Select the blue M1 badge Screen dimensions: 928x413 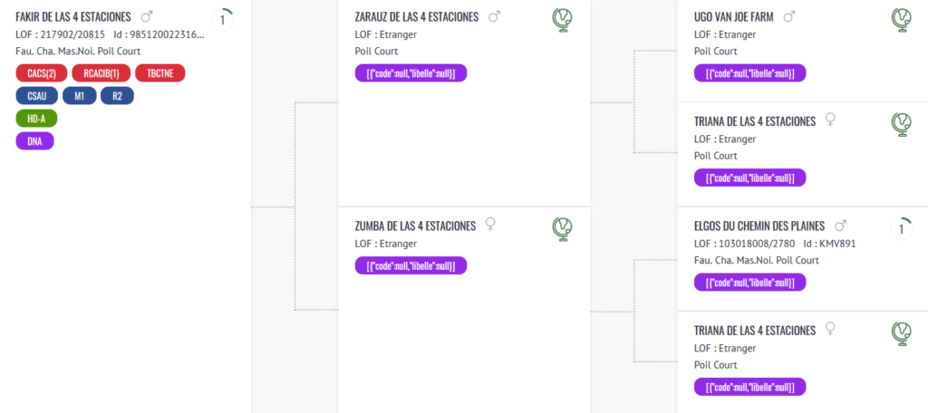(x=80, y=96)
